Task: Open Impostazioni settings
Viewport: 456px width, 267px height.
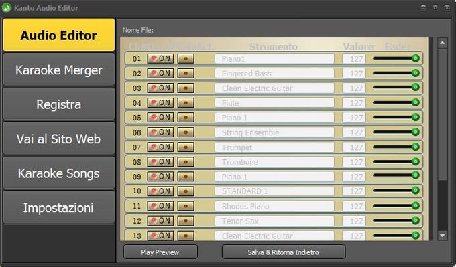Action: tap(59, 207)
